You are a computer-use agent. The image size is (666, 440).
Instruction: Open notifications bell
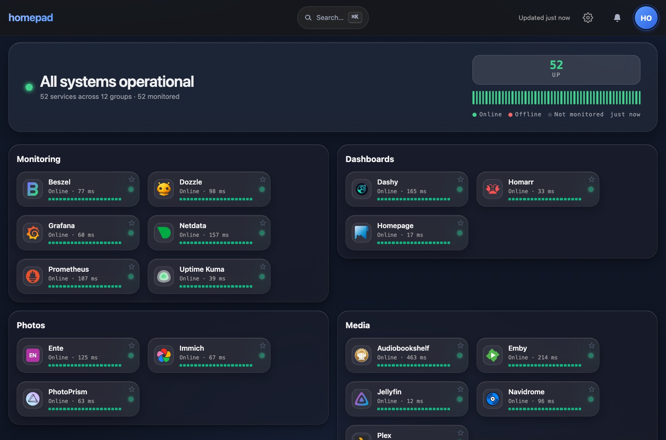617,18
